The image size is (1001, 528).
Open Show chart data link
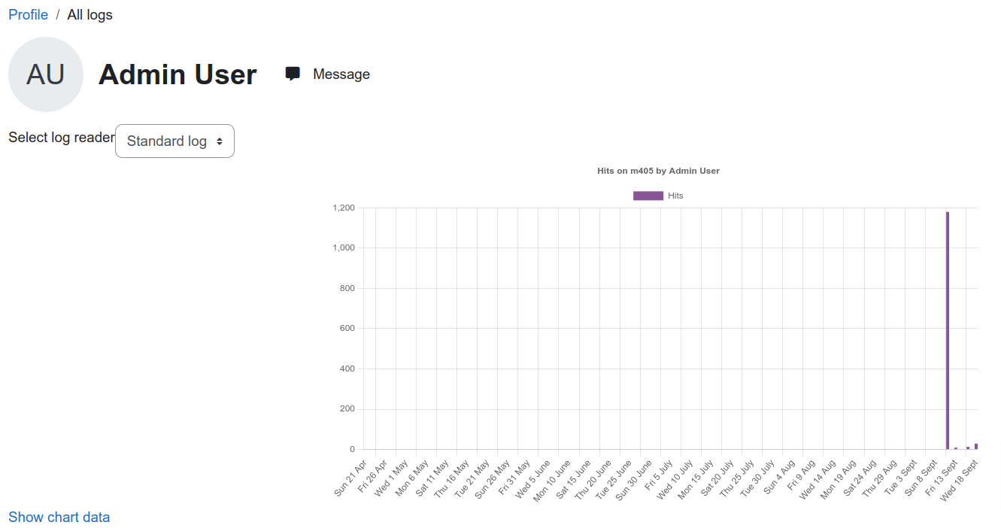point(59,517)
